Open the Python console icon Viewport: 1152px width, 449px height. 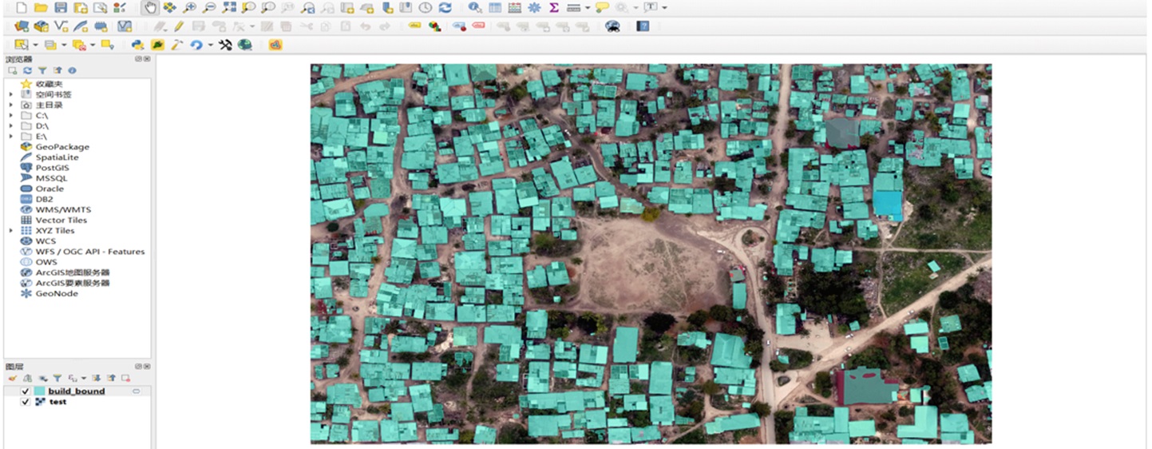tap(138, 45)
